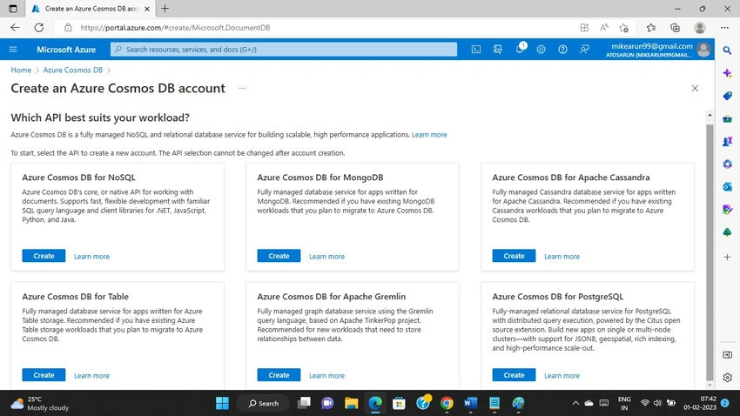This screenshot has height=416, width=740.
Task: Open the browser profile icon
Action: coord(699,27)
